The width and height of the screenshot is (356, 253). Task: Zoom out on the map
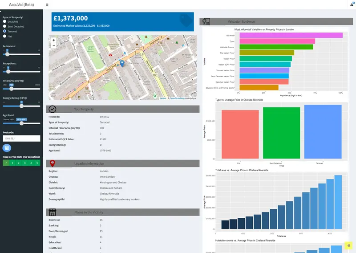pos(54,46)
